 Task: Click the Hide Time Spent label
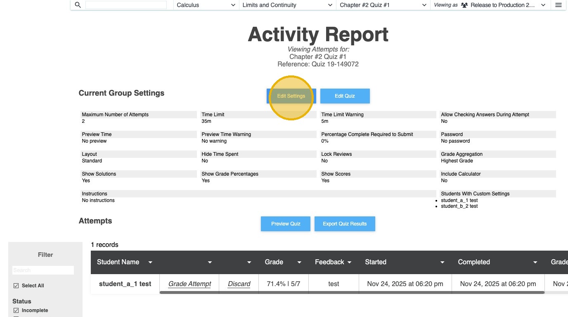220,154
